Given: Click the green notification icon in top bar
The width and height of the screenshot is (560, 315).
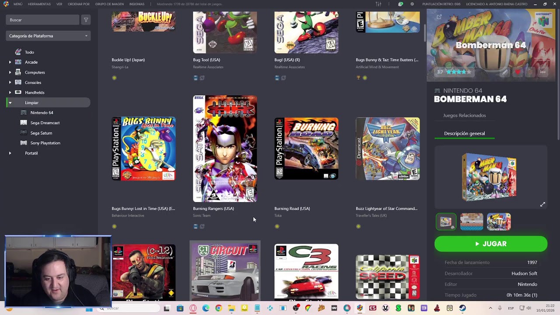Looking at the screenshot, I should (400, 4).
